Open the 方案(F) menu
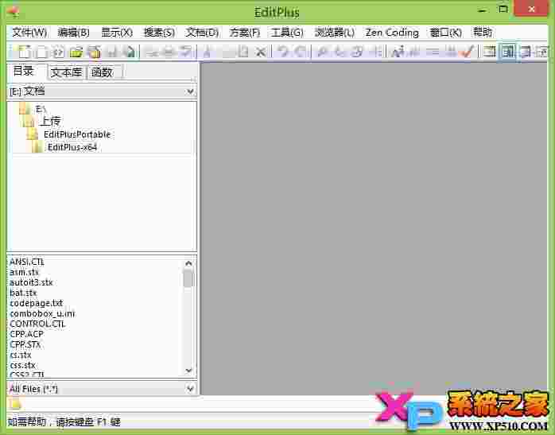555x435 pixels. click(245, 33)
